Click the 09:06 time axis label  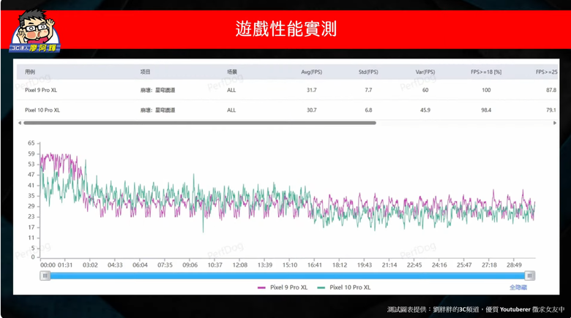(x=190, y=265)
